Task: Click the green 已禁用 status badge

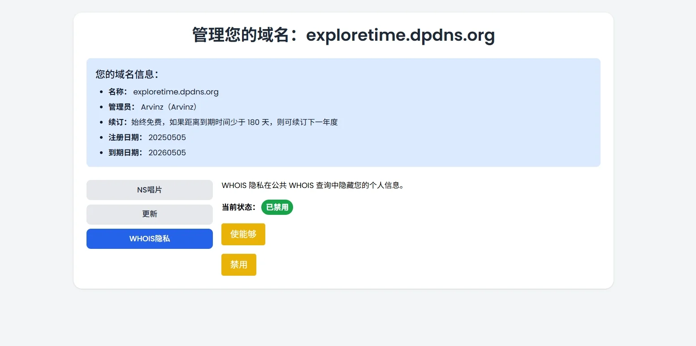Action: [277, 207]
